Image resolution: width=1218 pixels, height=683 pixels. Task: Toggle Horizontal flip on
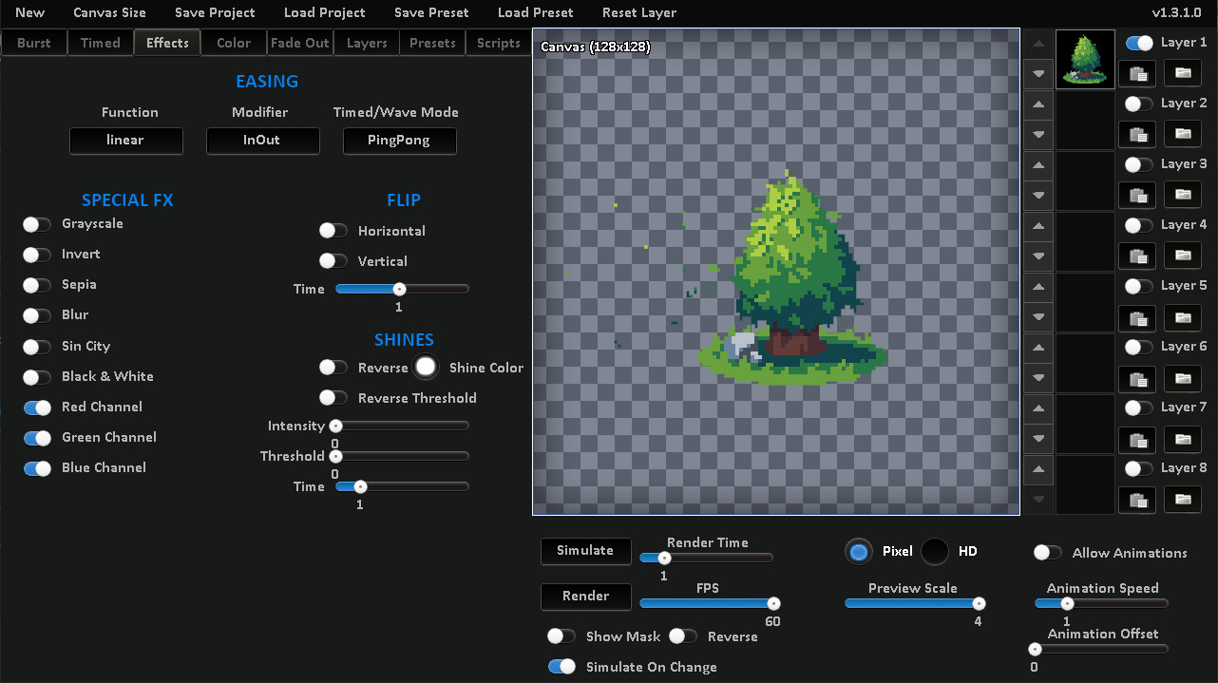point(333,230)
